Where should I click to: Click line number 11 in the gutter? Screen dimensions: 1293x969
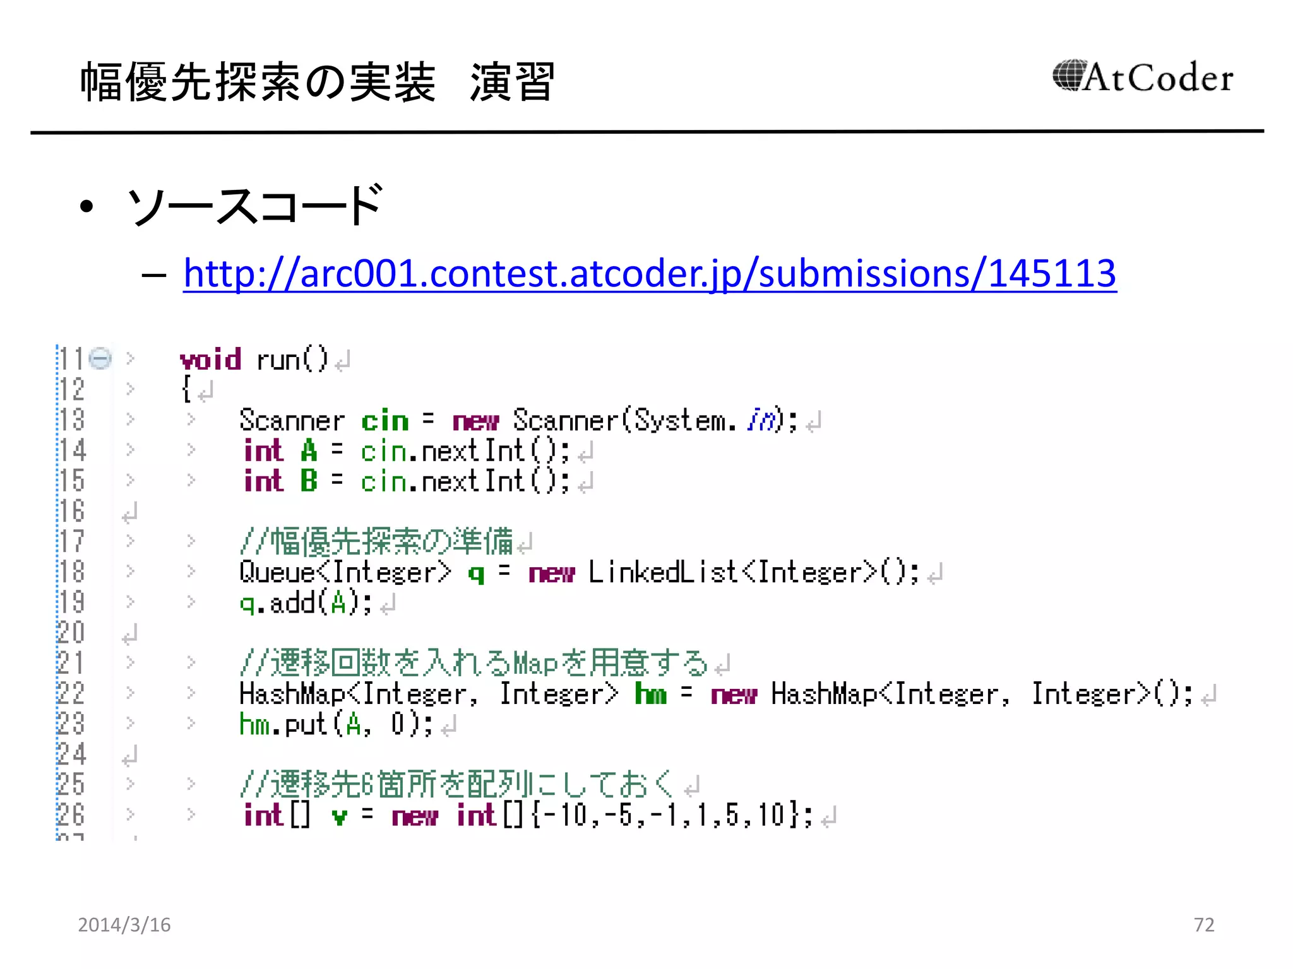[71, 359]
